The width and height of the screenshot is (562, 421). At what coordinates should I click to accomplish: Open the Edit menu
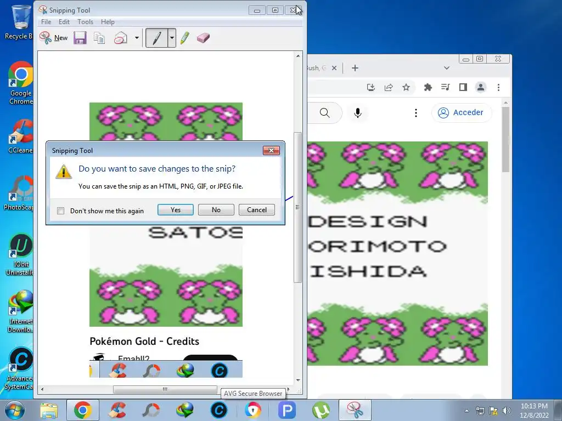64,22
